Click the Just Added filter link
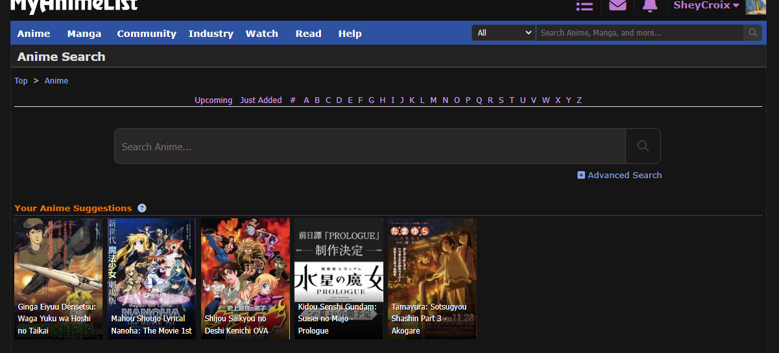Image resolution: width=779 pixels, height=353 pixels. click(261, 100)
